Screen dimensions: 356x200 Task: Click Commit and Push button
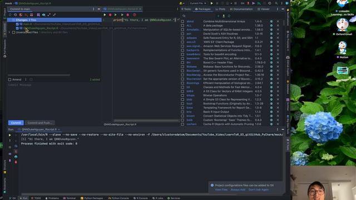(x=39, y=123)
